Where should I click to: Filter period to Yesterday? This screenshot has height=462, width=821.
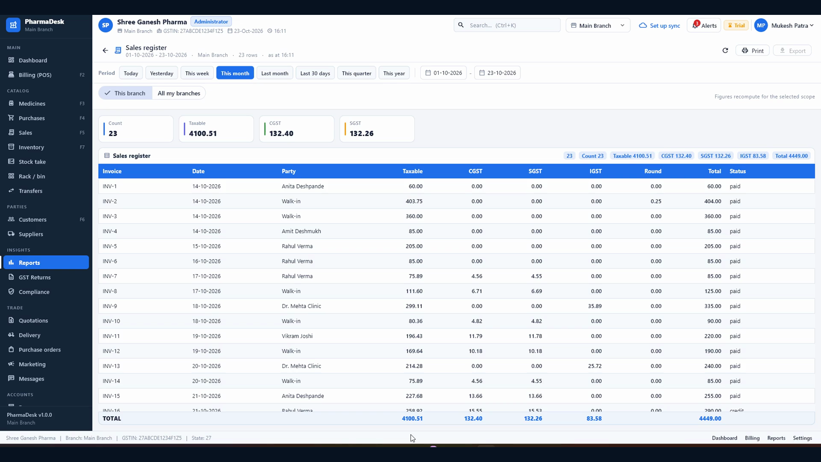pyautogui.click(x=162, y=73)
